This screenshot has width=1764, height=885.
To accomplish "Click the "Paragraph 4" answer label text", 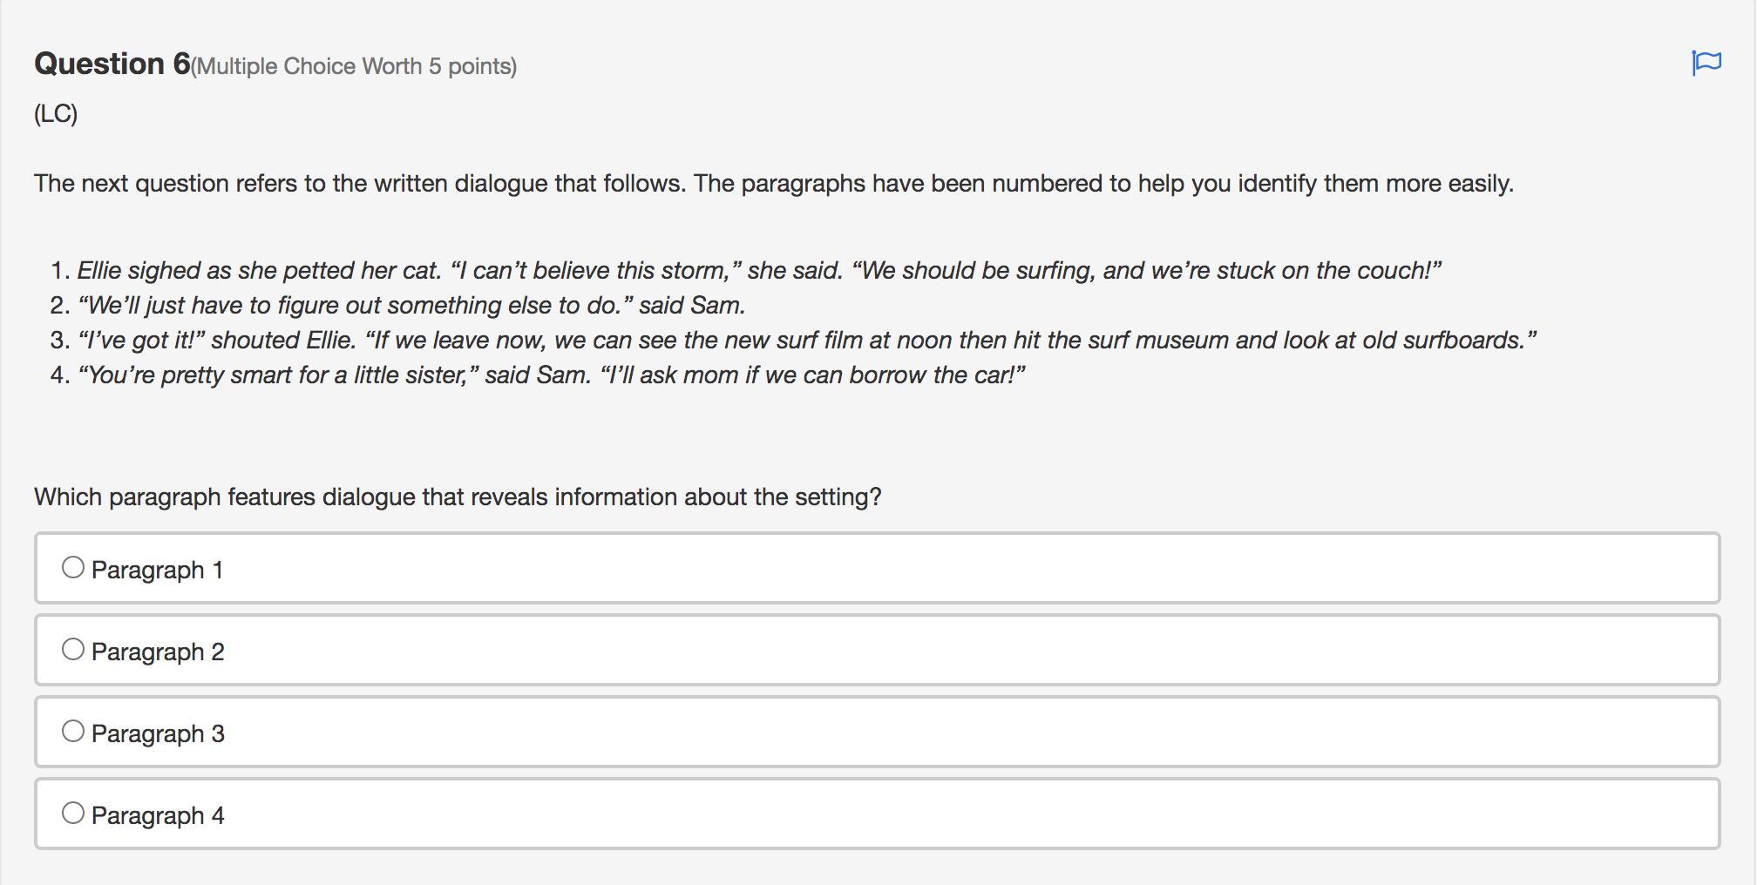I will tap(158, 815).
